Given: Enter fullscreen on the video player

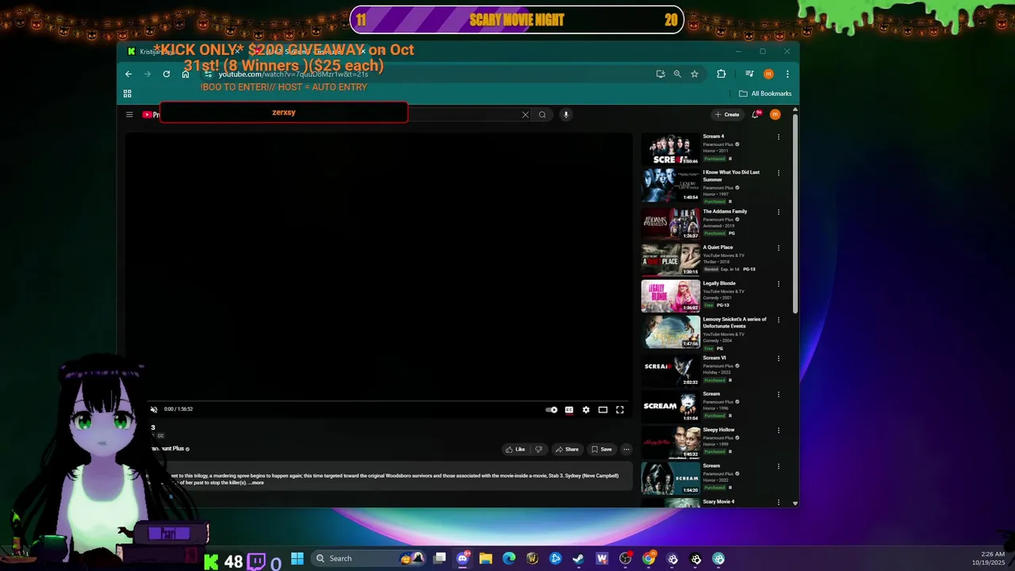Looking at the screenshot, I should point(620,410).
